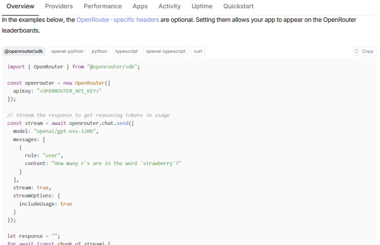Click the "@openrouter/sdk" import string

pos(112,67)
